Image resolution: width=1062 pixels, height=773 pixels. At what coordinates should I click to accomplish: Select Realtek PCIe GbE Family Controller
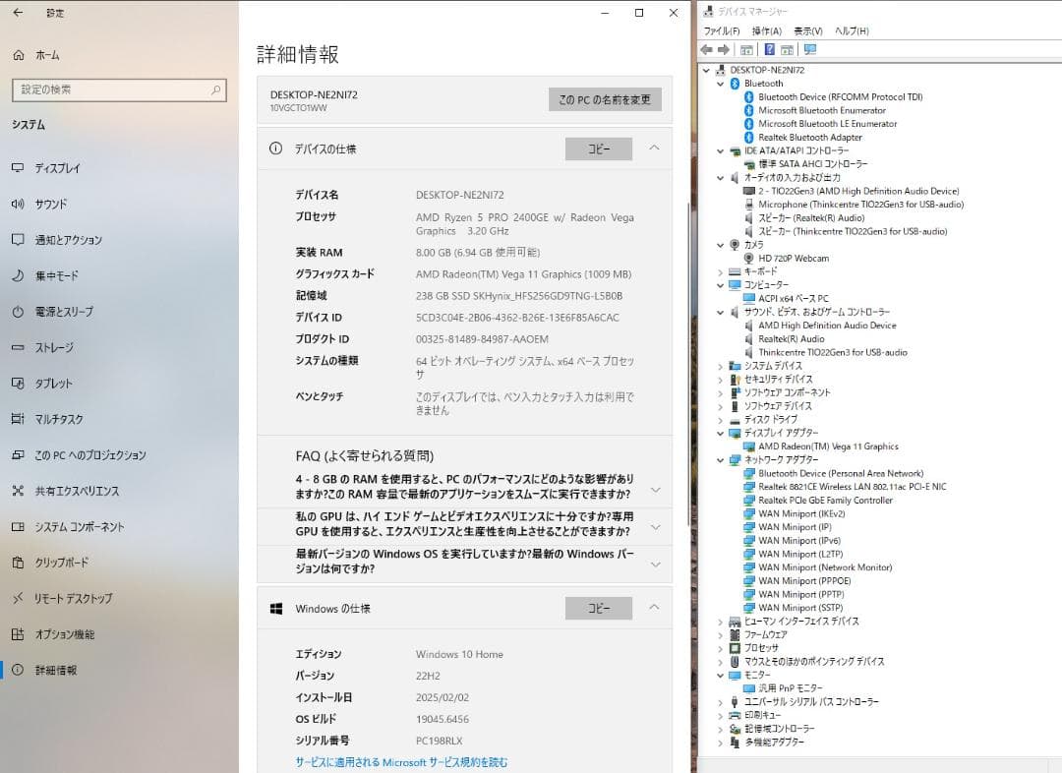[825, 500]
